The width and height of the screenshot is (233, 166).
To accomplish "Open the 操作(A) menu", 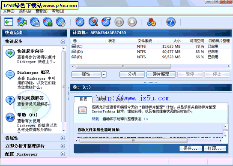I will click(x=25, y=11).
